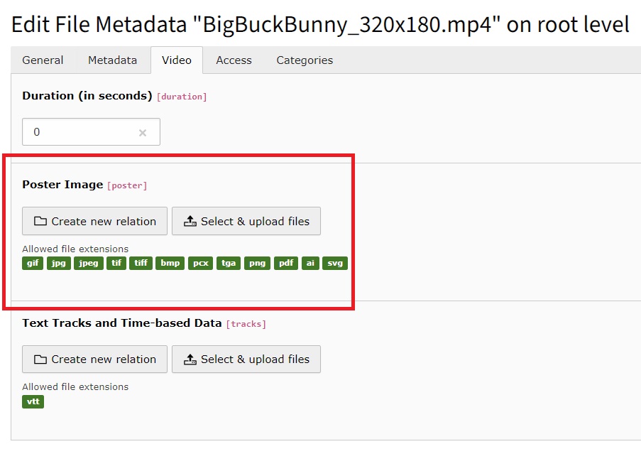Open the Categories tab
This screenshot has height=449, width=641.
click(305, 60)
